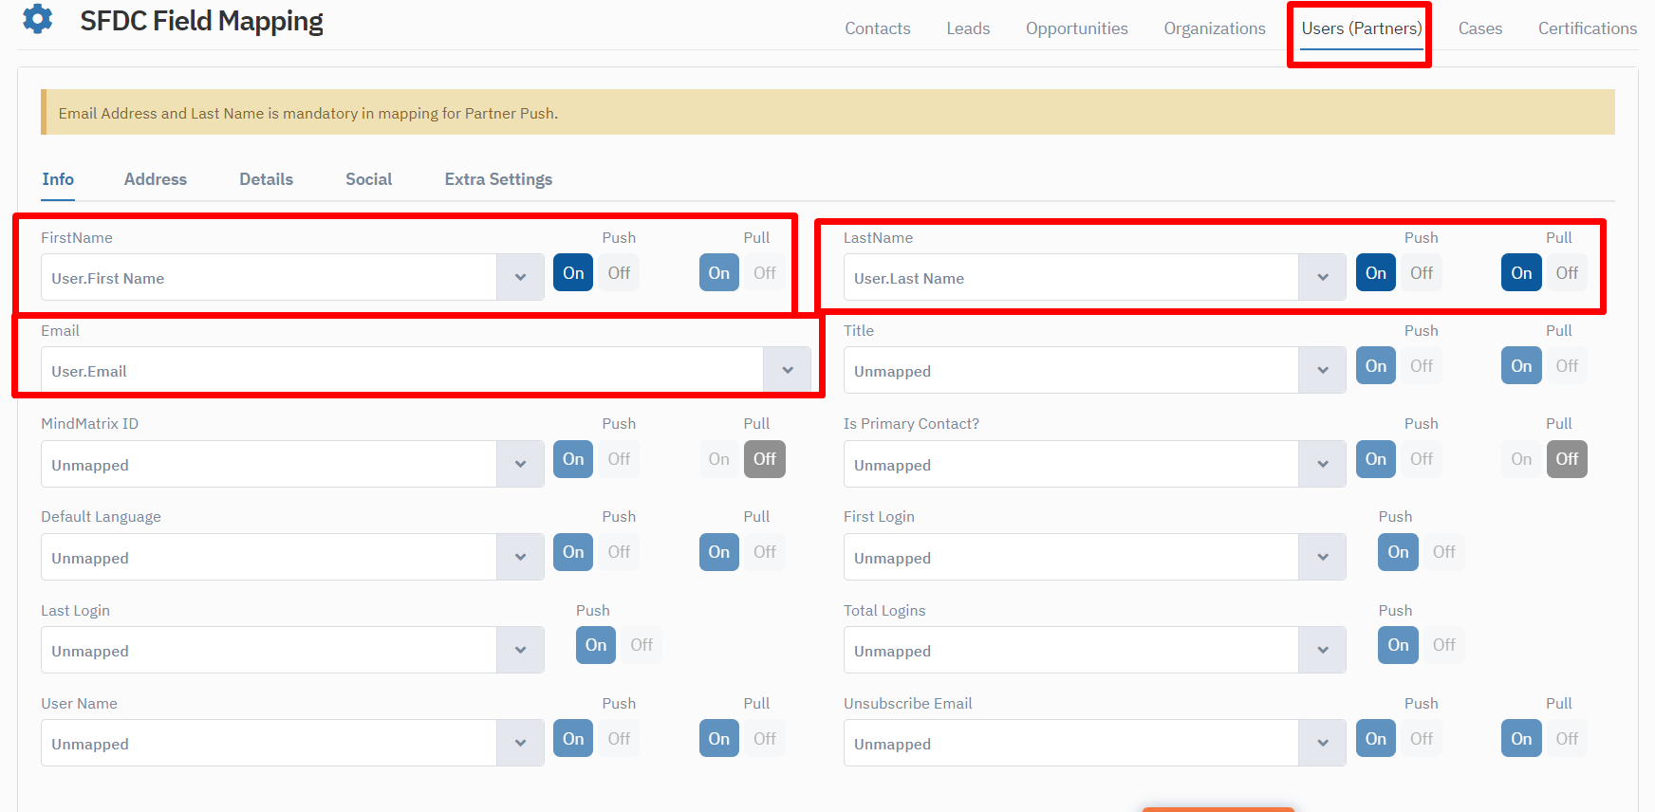Expand the MindMatrix ID dropdown arrow

(x=520, y=464)
